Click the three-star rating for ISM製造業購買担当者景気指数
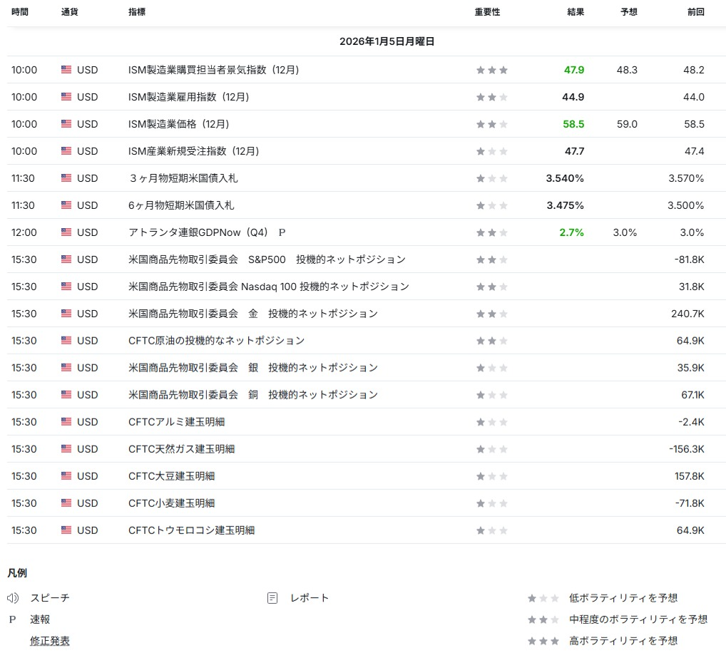726x653 pixels. point(492,70)
